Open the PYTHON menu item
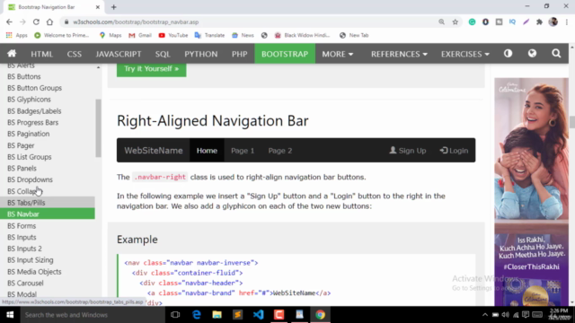Image resolution: width=575 pixels, height=323 pixels. (x=201, y=54)
